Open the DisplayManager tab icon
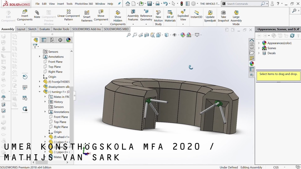 click(x=68, y=40)
